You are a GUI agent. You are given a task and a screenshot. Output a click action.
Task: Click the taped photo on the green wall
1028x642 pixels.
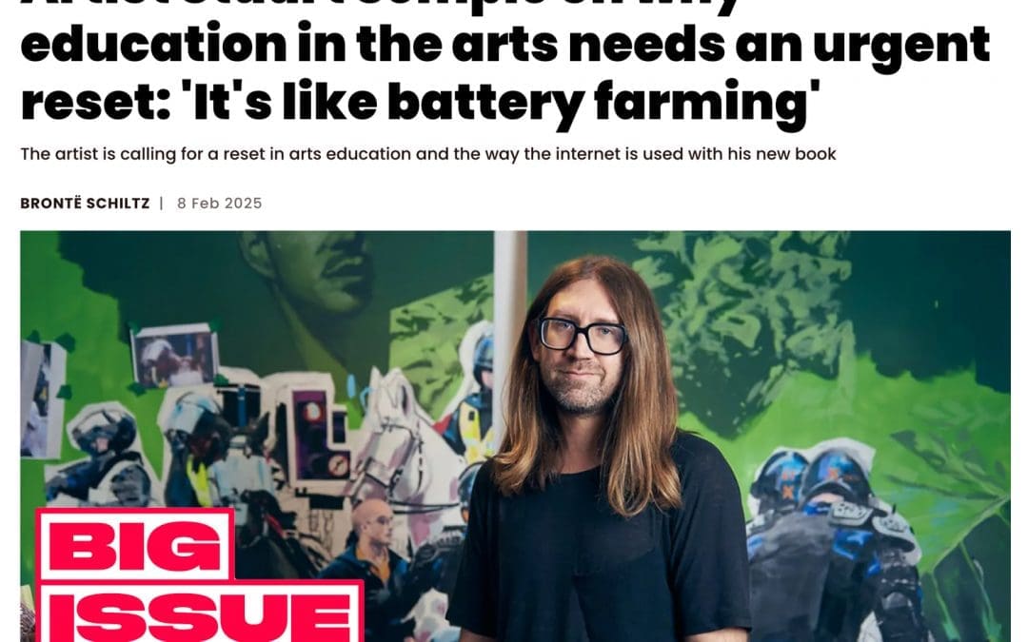pyautogui.click(x=175, y=357)
